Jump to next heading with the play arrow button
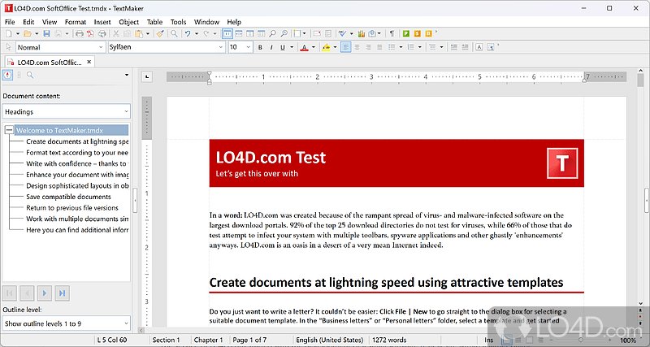This screenshot has height=347, width=650. (x=45, y=293)
